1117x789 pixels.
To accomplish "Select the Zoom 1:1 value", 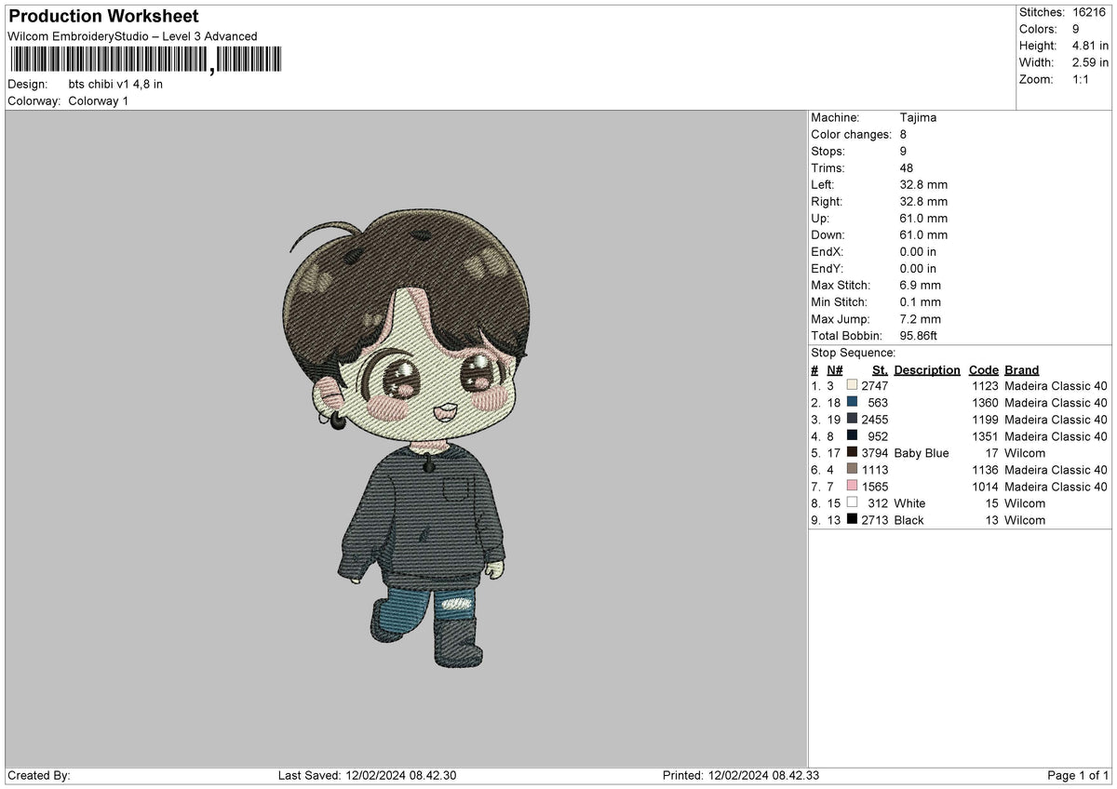I will coord(1080,79).
